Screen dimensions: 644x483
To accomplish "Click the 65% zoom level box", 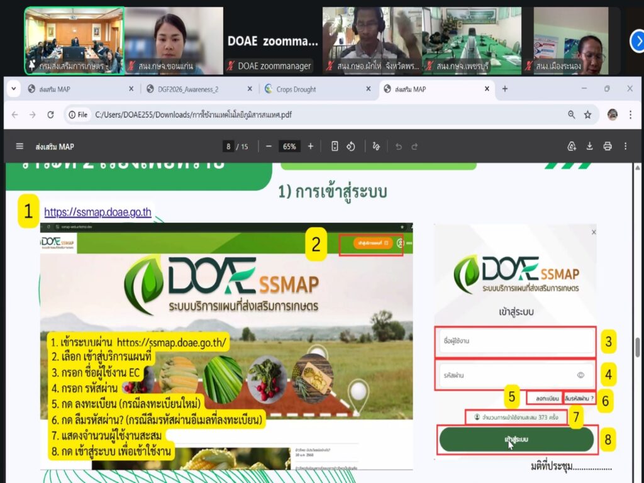I will [x=289, y=147].
